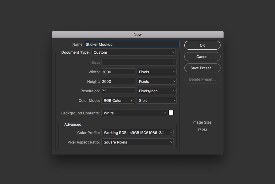
Task: Open the Pixels/Inch resolution units dropdown
Action: (156, 91)
